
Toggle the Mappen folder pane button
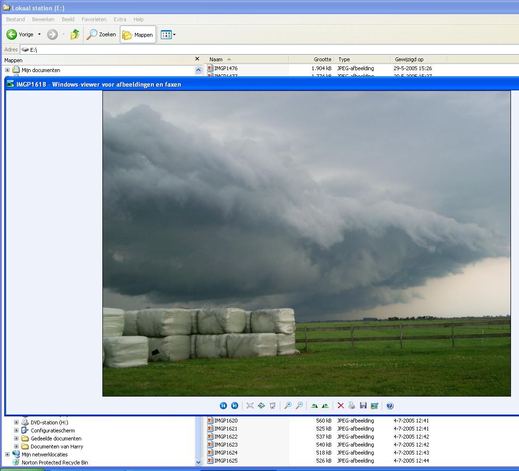tap(138, 34)
